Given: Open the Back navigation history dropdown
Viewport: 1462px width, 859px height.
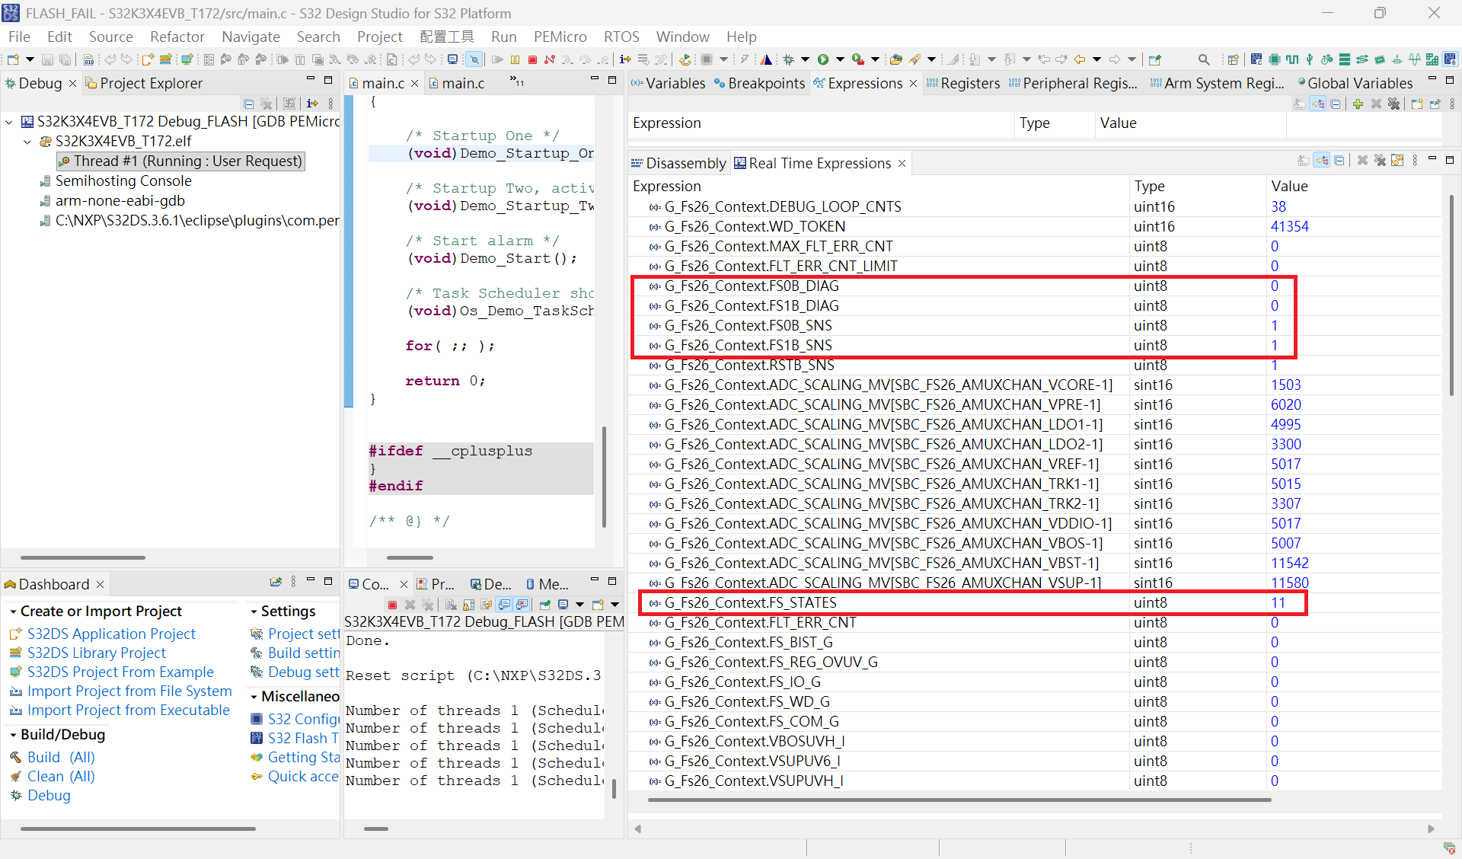Looking at the screenshot, I should tap(1096, 59).
